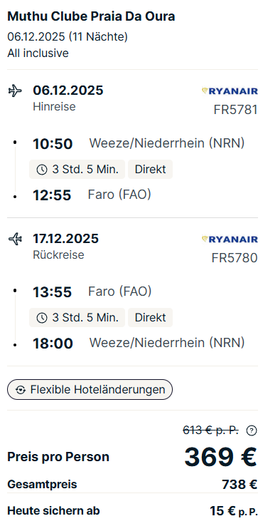This screenshot has height=531, width=263.
Task: Click the clock icon in outbound duration badge
Action: click(41, 170)
